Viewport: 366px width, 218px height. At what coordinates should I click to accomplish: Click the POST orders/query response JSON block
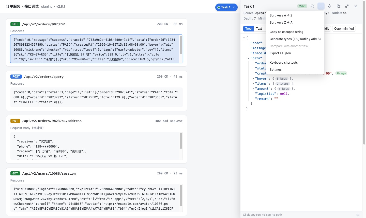(x=97, y=97)
